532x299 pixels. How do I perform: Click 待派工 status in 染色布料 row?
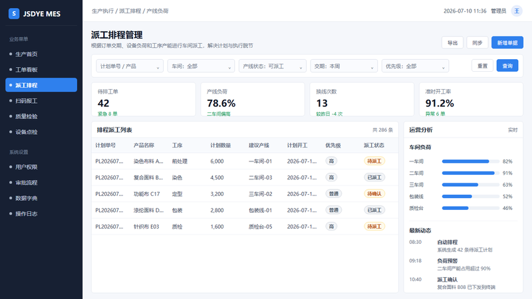coord(374,161)
